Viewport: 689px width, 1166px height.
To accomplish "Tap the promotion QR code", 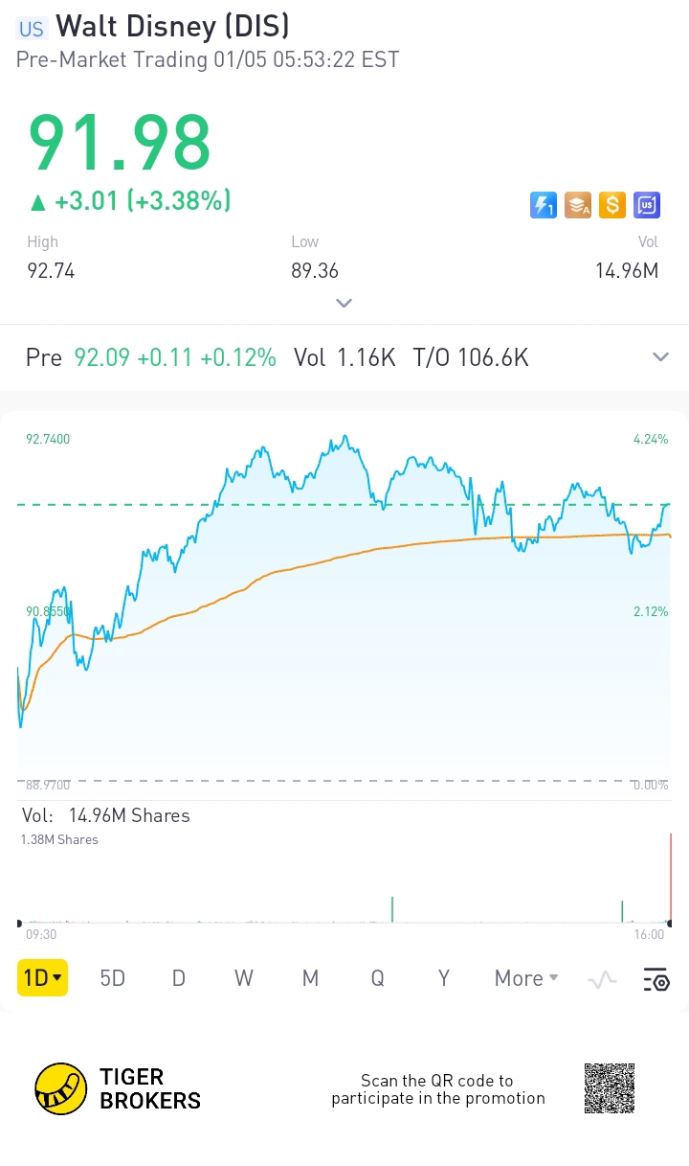I will coord(610,1088).
